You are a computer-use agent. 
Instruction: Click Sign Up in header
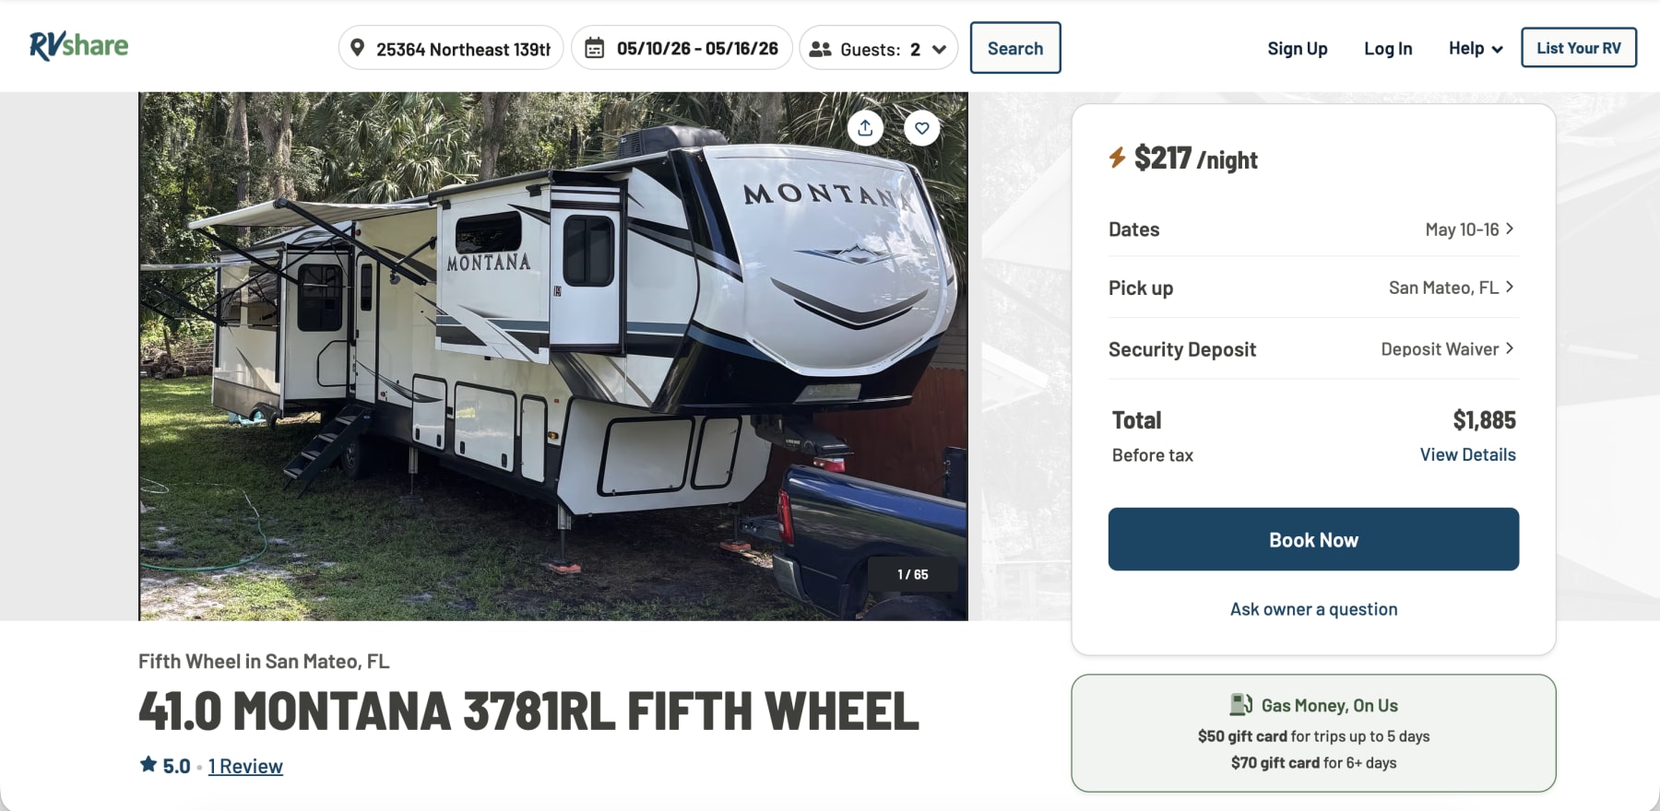1297,48
